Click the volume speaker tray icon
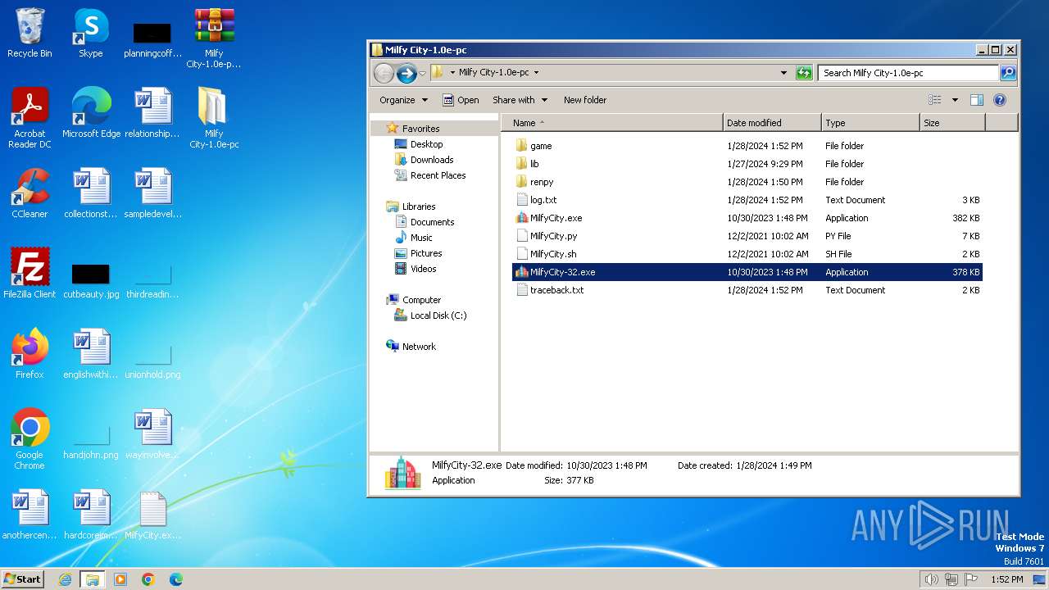Screen dimensions: 1049x590 pos(931,579)
